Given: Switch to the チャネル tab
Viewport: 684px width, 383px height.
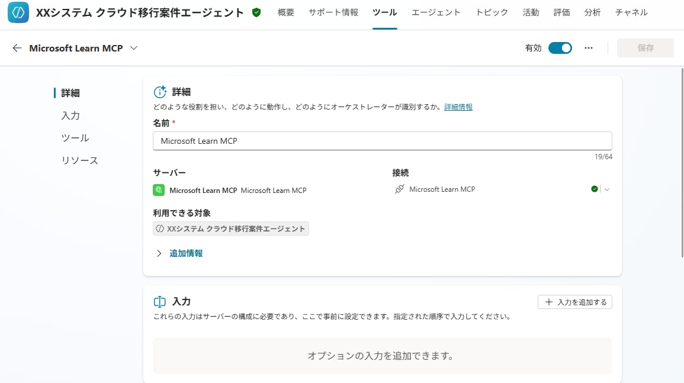Looking at the screenshot, I should (631, 12).
